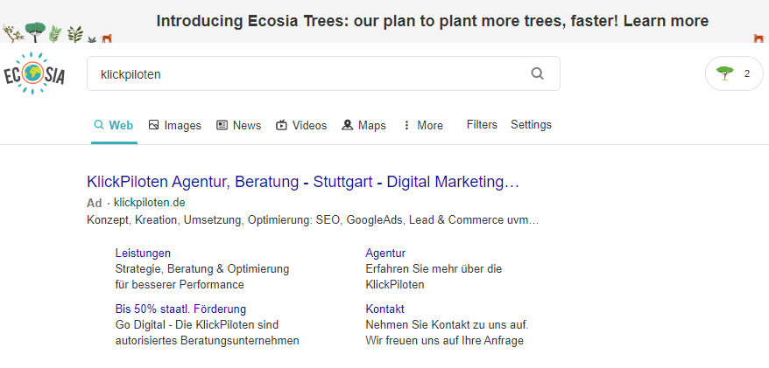Viewport: 769px width, 368px height.
Task: Open the Kontakt sitelink
Action: coord(385,309)
